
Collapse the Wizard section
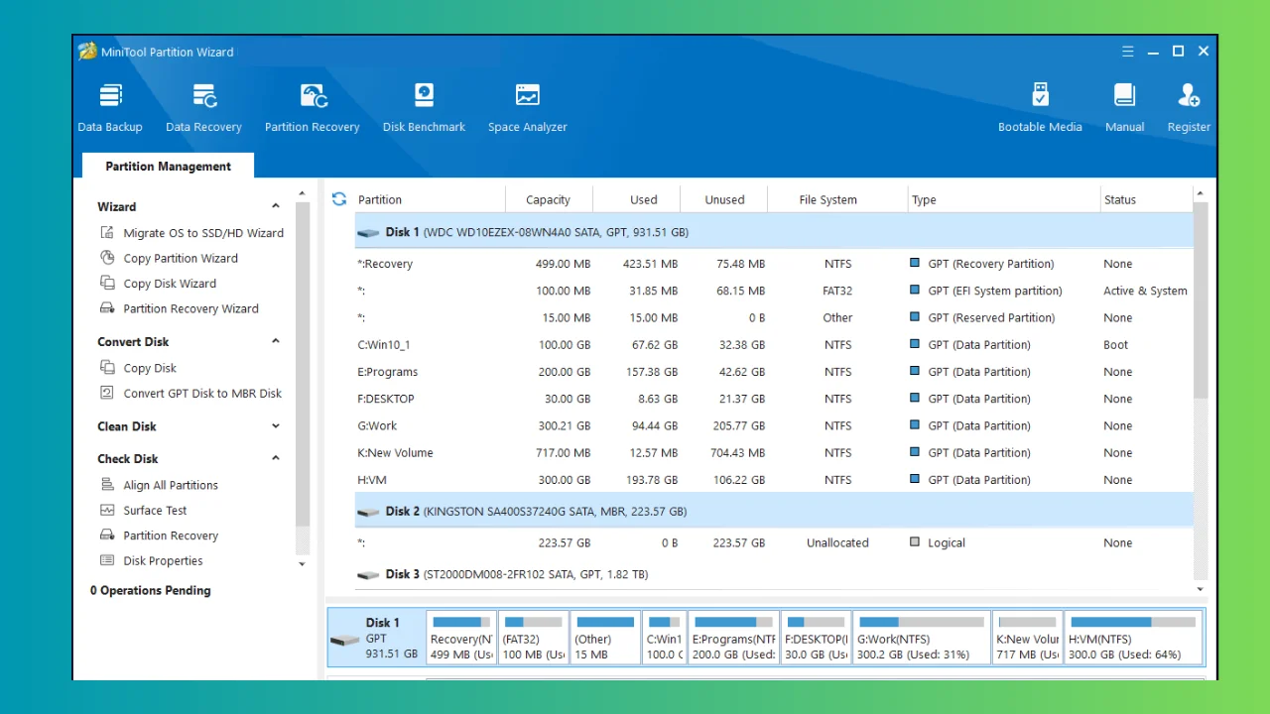pyautogui.click(x=276, y=206)
